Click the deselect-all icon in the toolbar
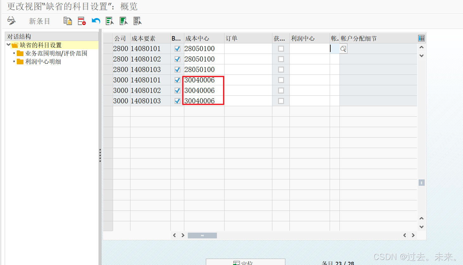Viewport: 463px width, 265px height. coord(137,21)
